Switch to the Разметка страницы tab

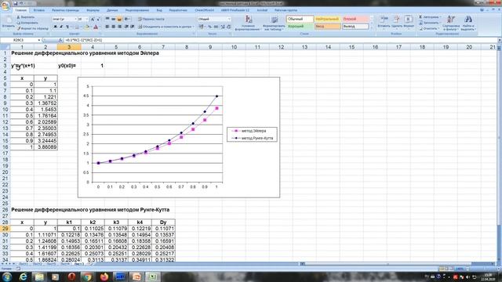65,10
